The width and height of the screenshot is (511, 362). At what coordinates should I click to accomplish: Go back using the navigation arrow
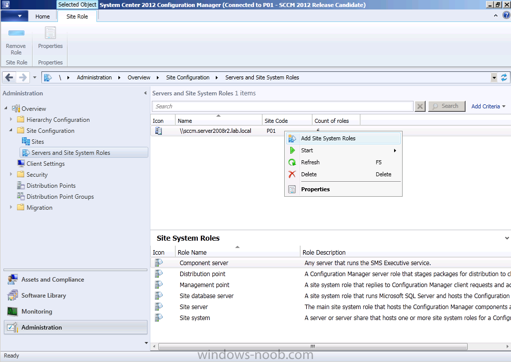coord(9,77)
